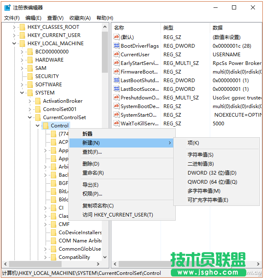Collapse the HKEY_LOCAL_MACHINE branch
The width and height of the screenshot is (264, 279).
coord(14,44)
